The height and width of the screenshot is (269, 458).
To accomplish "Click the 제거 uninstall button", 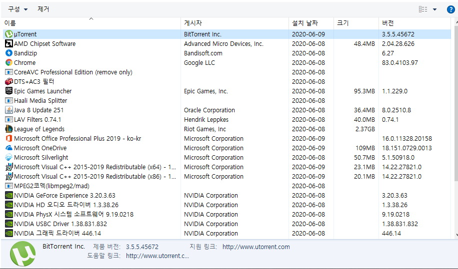I will [43, 9].
